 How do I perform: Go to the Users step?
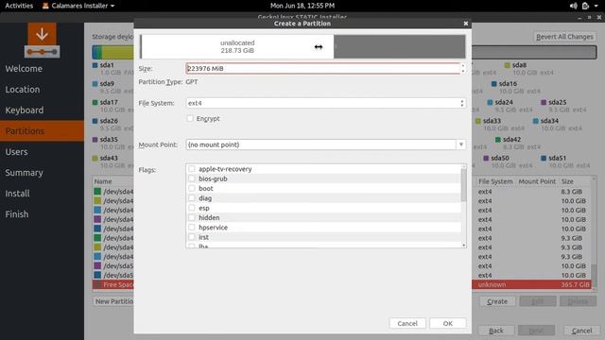[16, 152]
